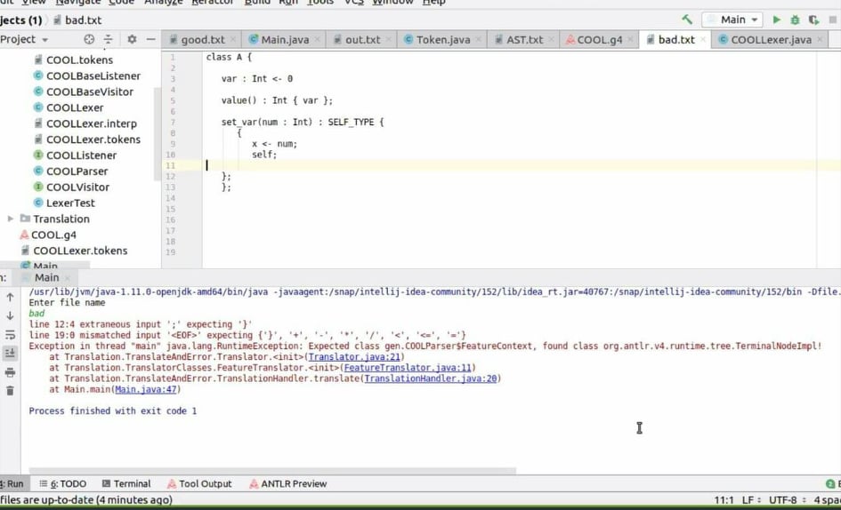
Task: Open the ANTLR Preview tool window
Action: (288, 483)
